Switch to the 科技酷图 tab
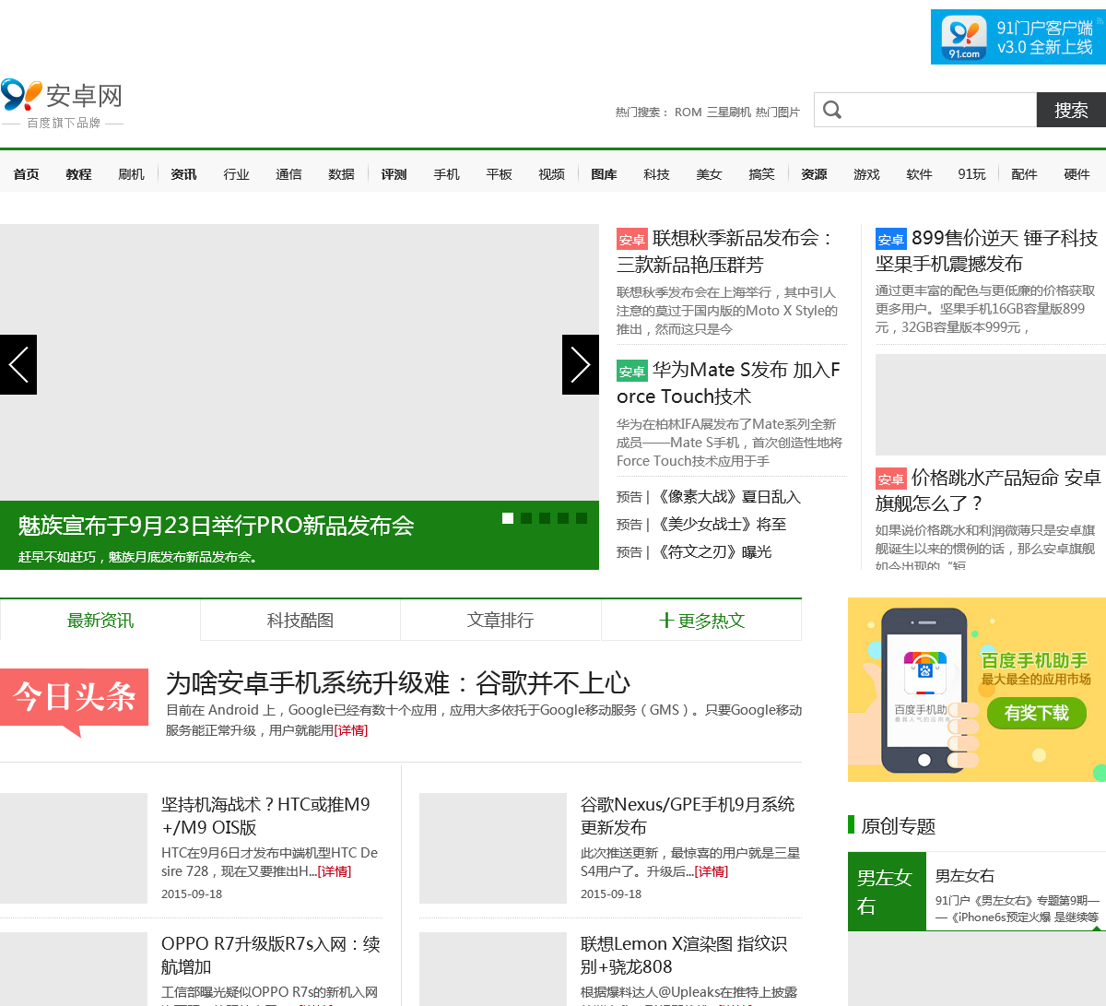Screen dimensions: 1106x1006 [300, 620]
